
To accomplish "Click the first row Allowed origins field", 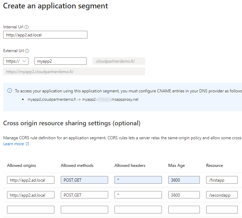I will tap(31, 180).
